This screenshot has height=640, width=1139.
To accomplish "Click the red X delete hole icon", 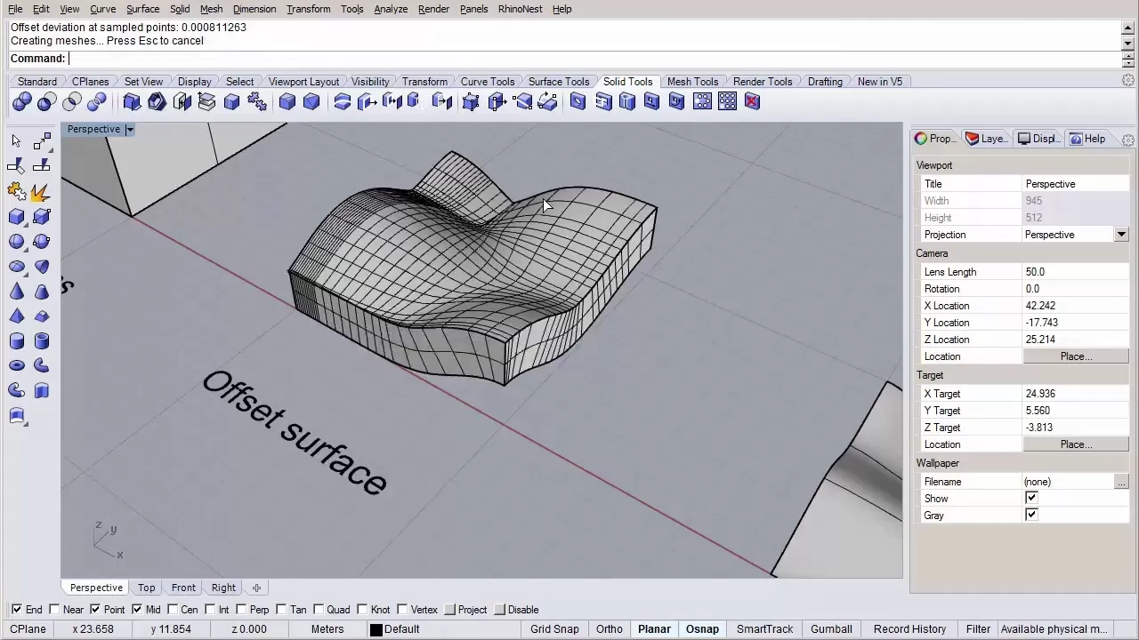I will pos(752,102).
